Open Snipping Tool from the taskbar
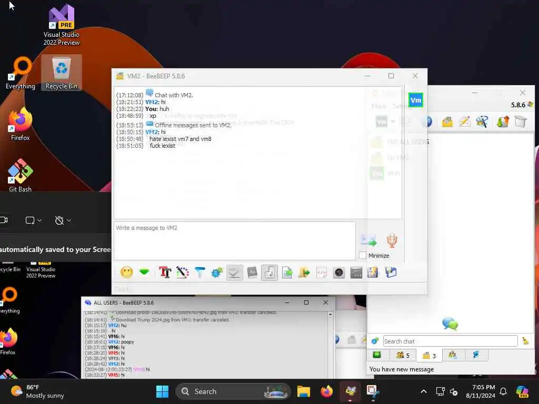The image size is (539, 404). (x=373, y=391)
